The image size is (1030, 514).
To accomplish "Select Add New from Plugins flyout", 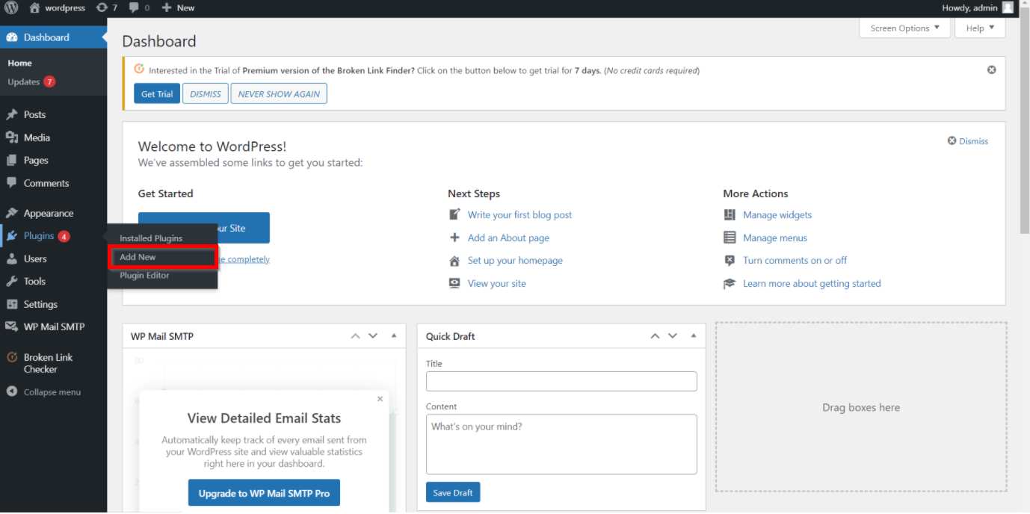I will point(138,257).
